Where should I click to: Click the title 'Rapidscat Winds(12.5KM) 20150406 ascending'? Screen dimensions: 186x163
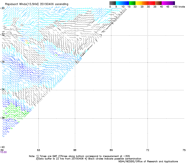37,4
